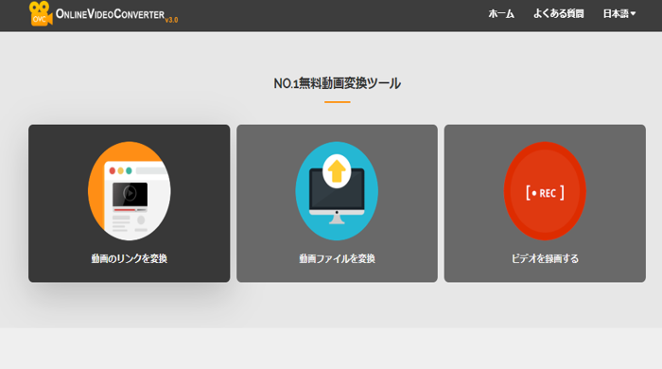The width and height of the screenshot is (662, 369).
Task: Open the ホーム menu item
Action: click(x=501, y=14)
